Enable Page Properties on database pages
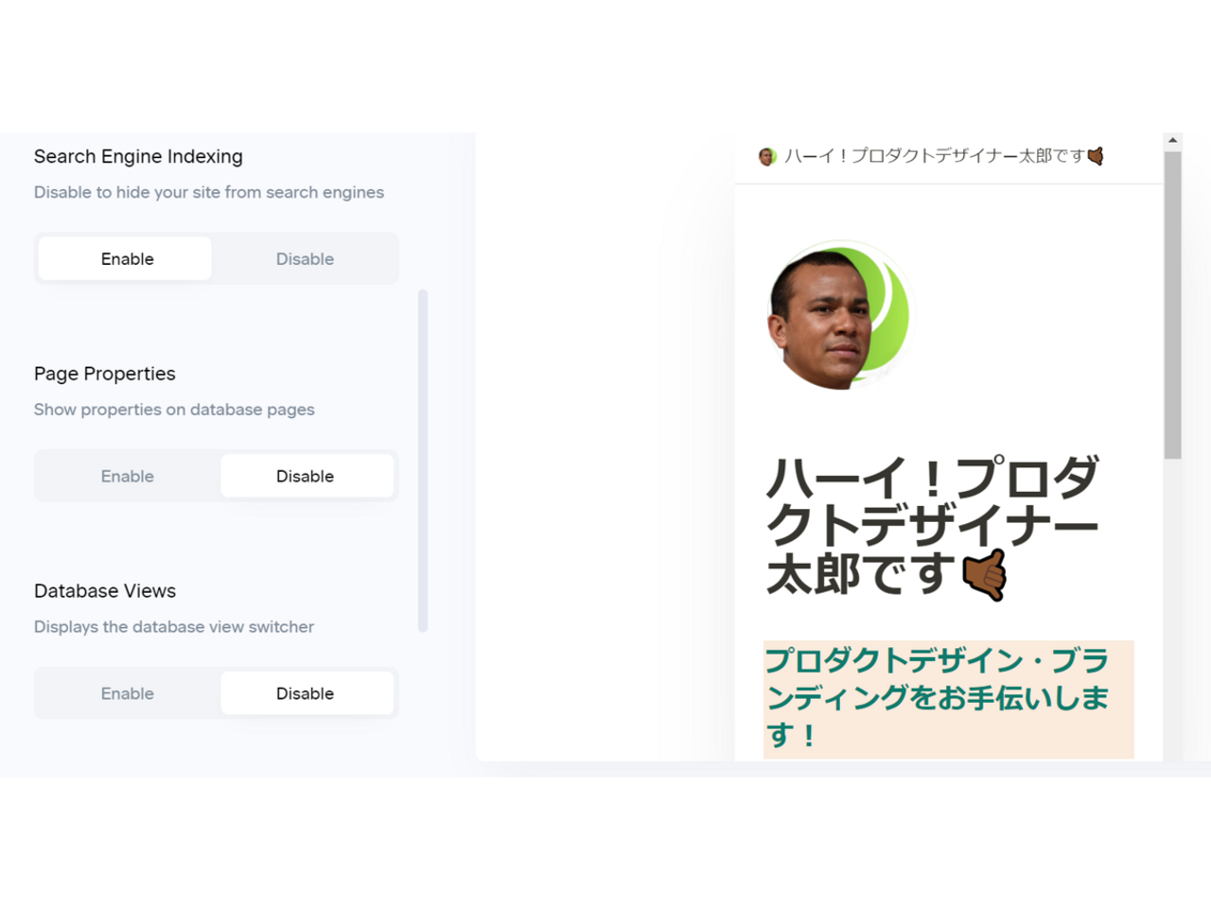Image resolution: width=1211 pixels, height=908 pixels. pos(127,477)
